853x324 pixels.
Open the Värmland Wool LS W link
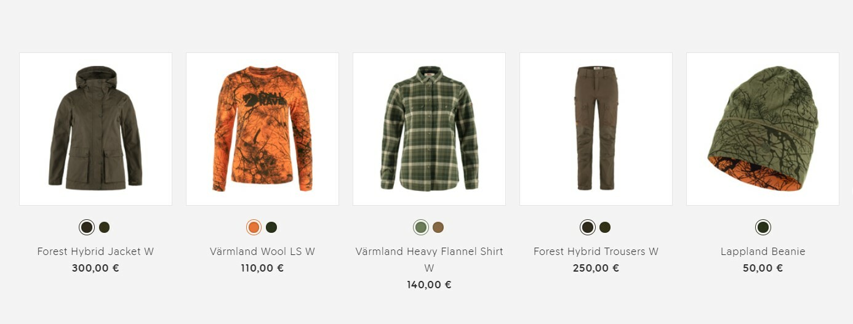262,251
